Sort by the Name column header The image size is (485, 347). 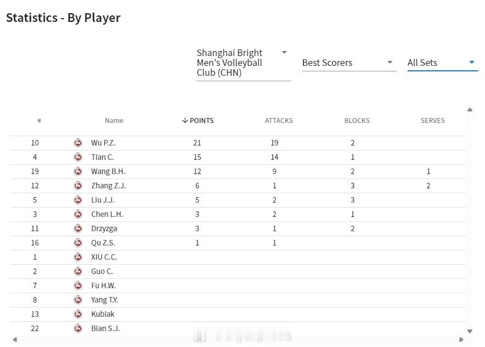click(114, 121)
